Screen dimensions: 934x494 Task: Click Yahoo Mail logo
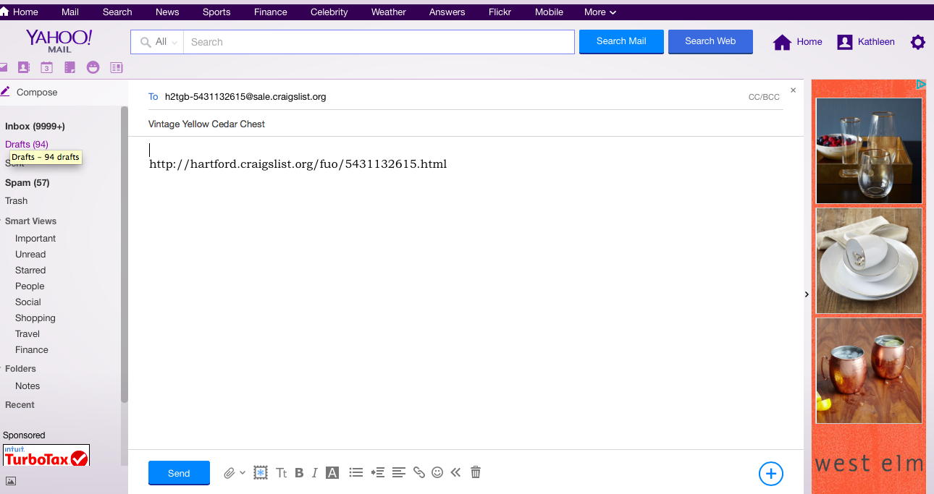pyautogui.click(x=59, y=41)
